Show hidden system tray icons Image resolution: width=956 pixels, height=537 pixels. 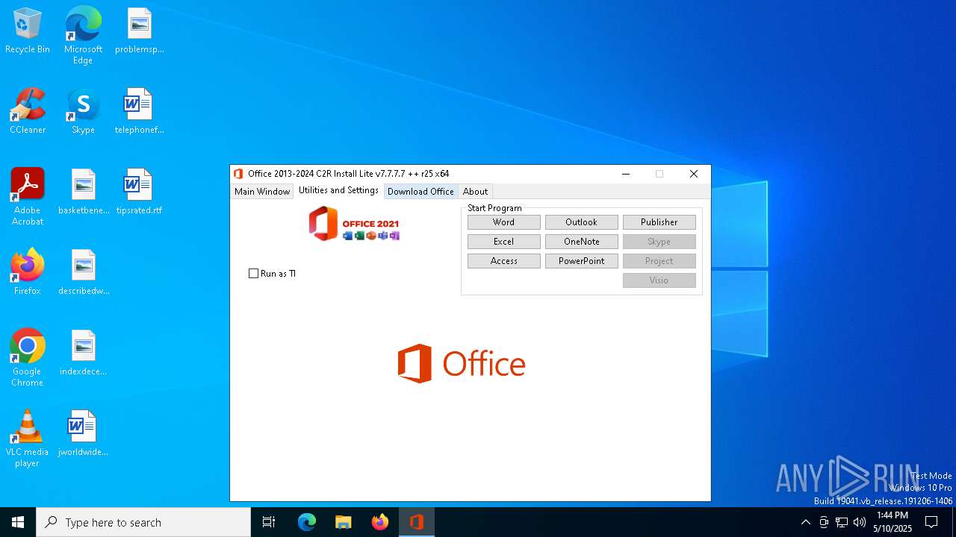[x=805, y=522]
